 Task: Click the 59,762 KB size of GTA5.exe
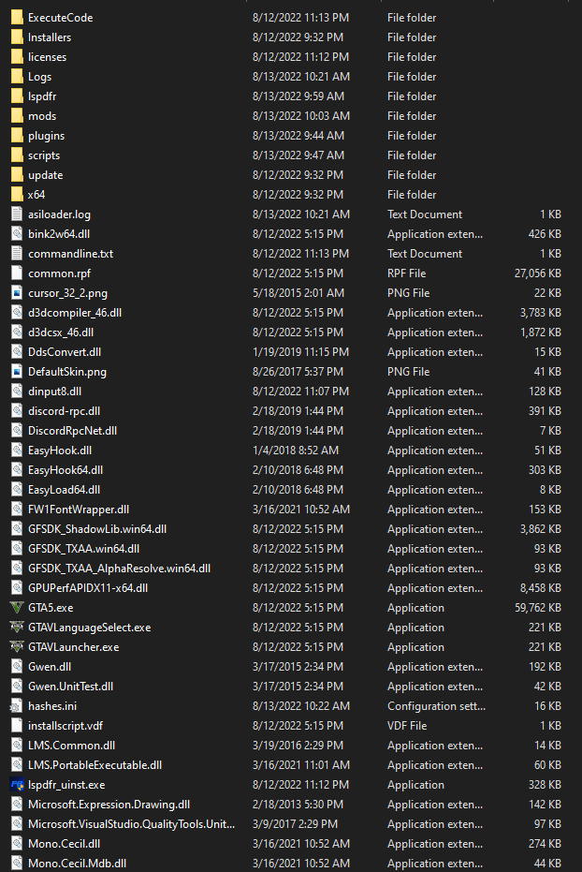(x=538, y=608)
